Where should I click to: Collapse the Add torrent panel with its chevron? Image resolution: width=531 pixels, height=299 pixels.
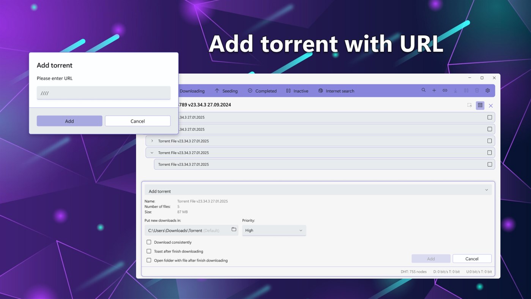coord(486,190)
